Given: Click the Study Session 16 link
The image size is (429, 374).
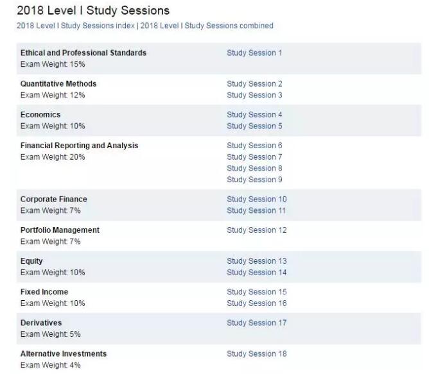Looking at the screenshot, I should point(257,303).
